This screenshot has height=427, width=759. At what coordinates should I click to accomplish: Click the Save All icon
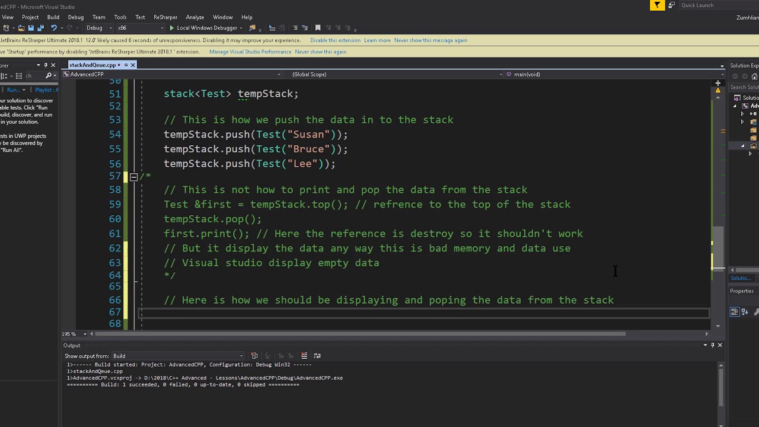40,28
